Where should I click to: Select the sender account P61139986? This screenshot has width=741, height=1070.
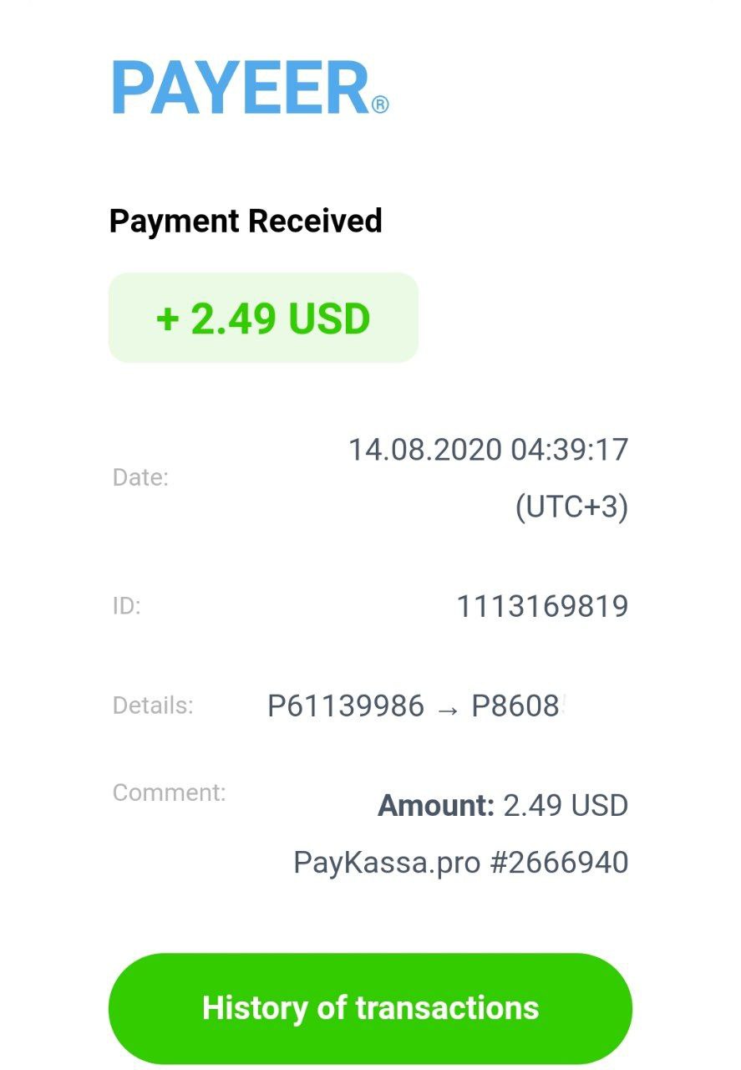(345, 706)
